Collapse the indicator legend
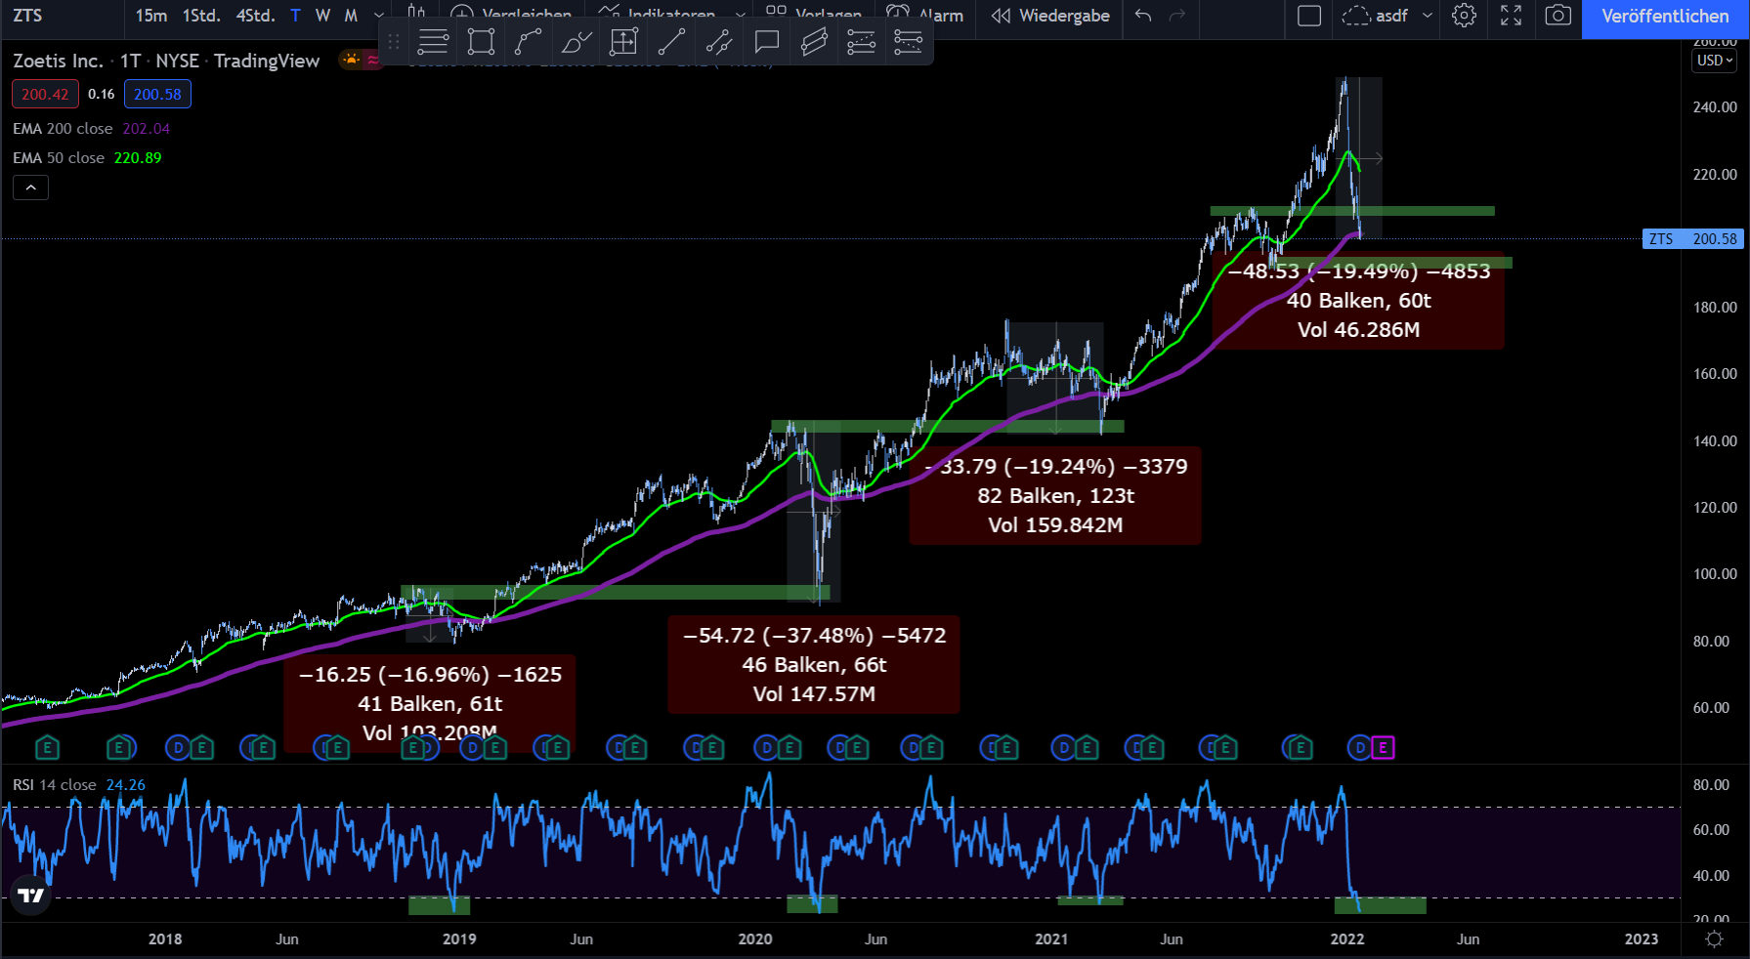This screenshot has height=959, width=1750. point(30,188)
